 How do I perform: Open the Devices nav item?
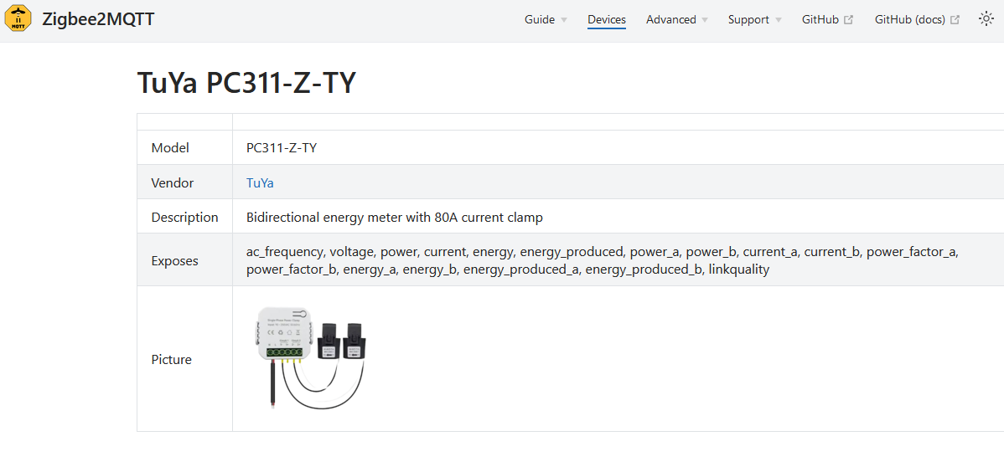point(607,20)
